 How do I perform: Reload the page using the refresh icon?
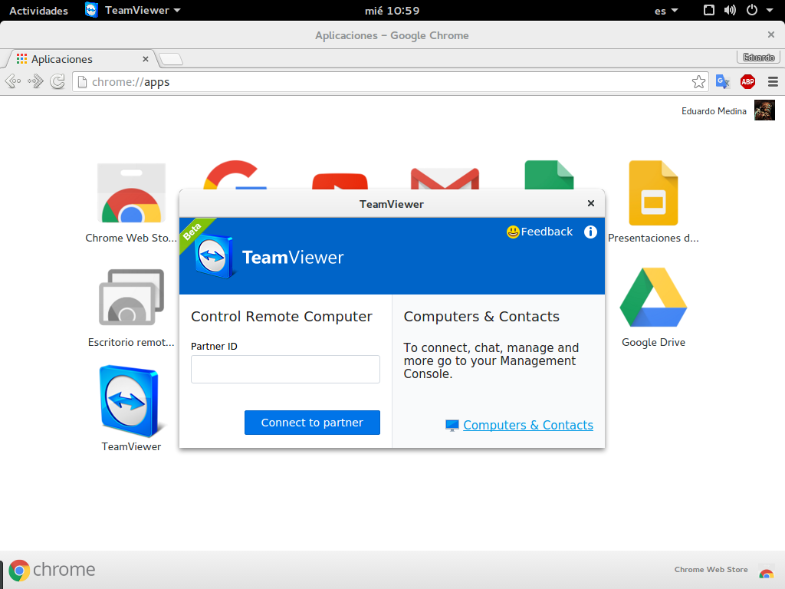[x=57, y=81]
